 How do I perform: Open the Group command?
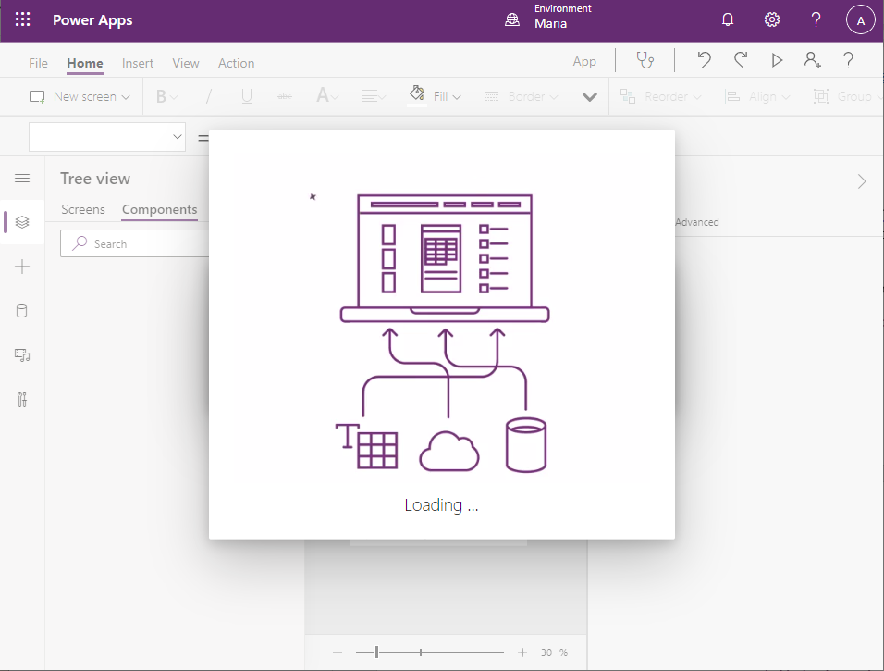pos(846,96)
